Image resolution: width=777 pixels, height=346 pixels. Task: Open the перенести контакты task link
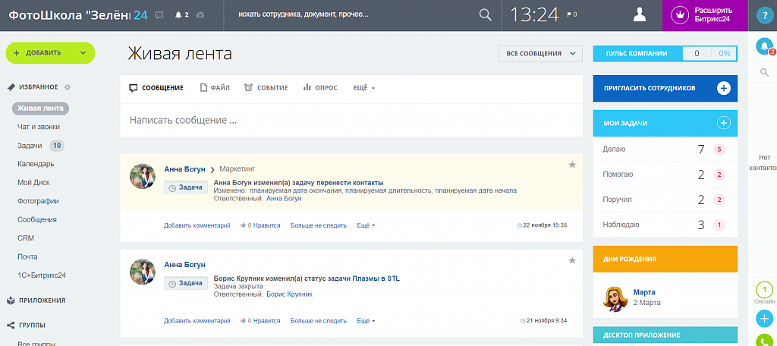[x=350, y=183]
